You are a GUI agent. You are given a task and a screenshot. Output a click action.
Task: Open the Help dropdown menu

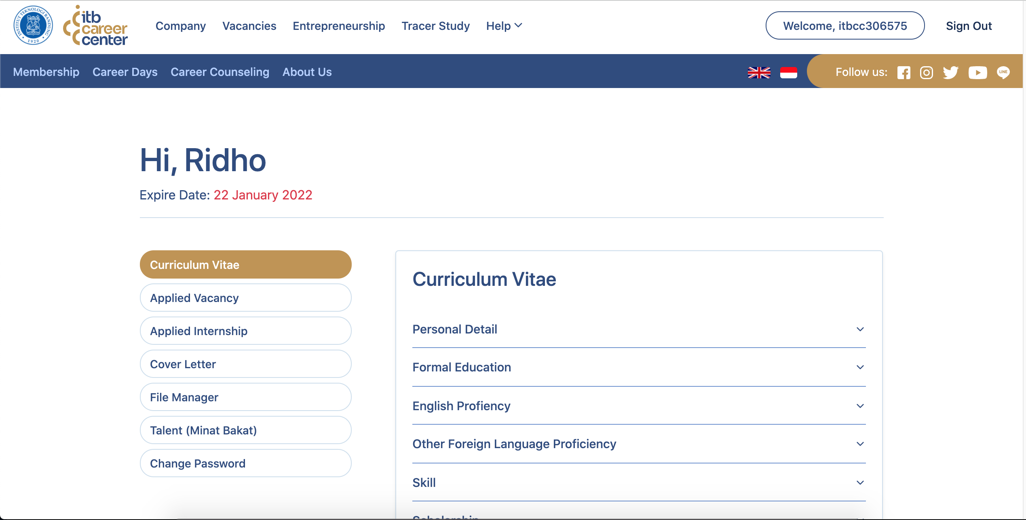click(504, 26)
